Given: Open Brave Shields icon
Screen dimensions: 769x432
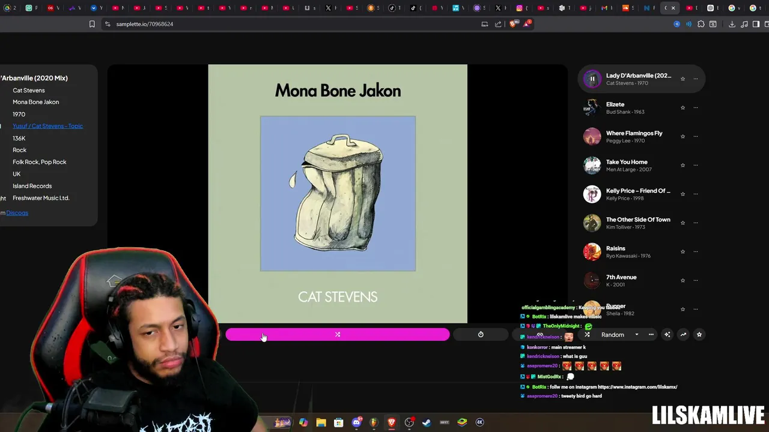Looking at the screenshot, I should 512,24.
